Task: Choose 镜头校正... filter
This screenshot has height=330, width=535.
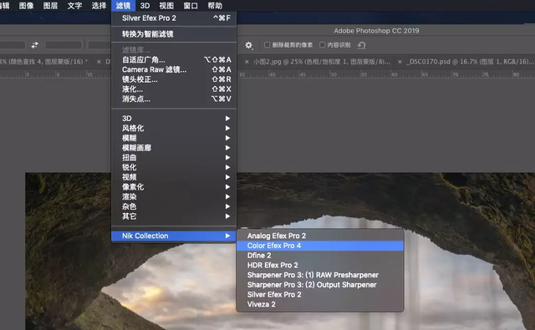Action: tap(174, 79)
